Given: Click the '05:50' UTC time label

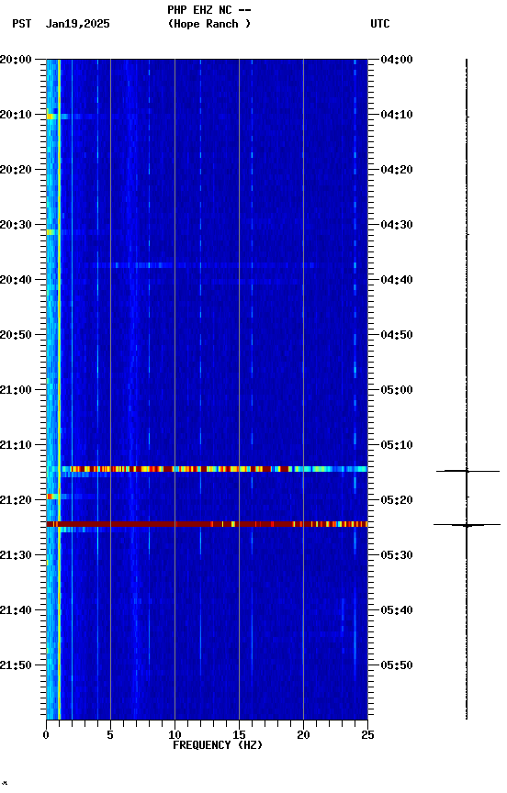Looking at the screenshot, I should tap(397, 665).
